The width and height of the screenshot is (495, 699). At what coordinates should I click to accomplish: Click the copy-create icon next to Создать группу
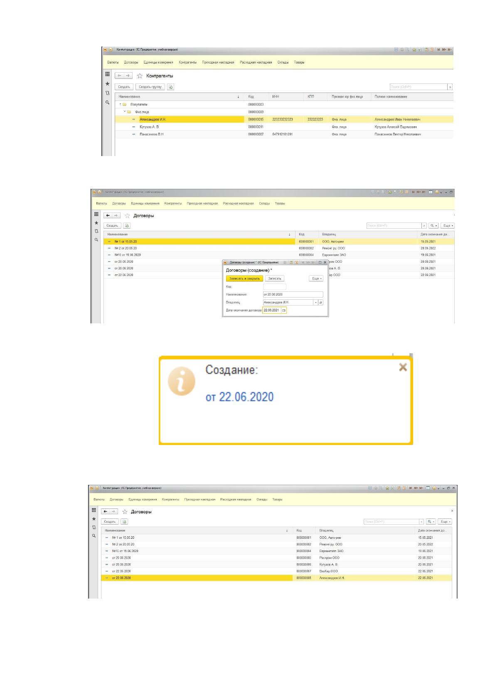(x=171, y=87)
